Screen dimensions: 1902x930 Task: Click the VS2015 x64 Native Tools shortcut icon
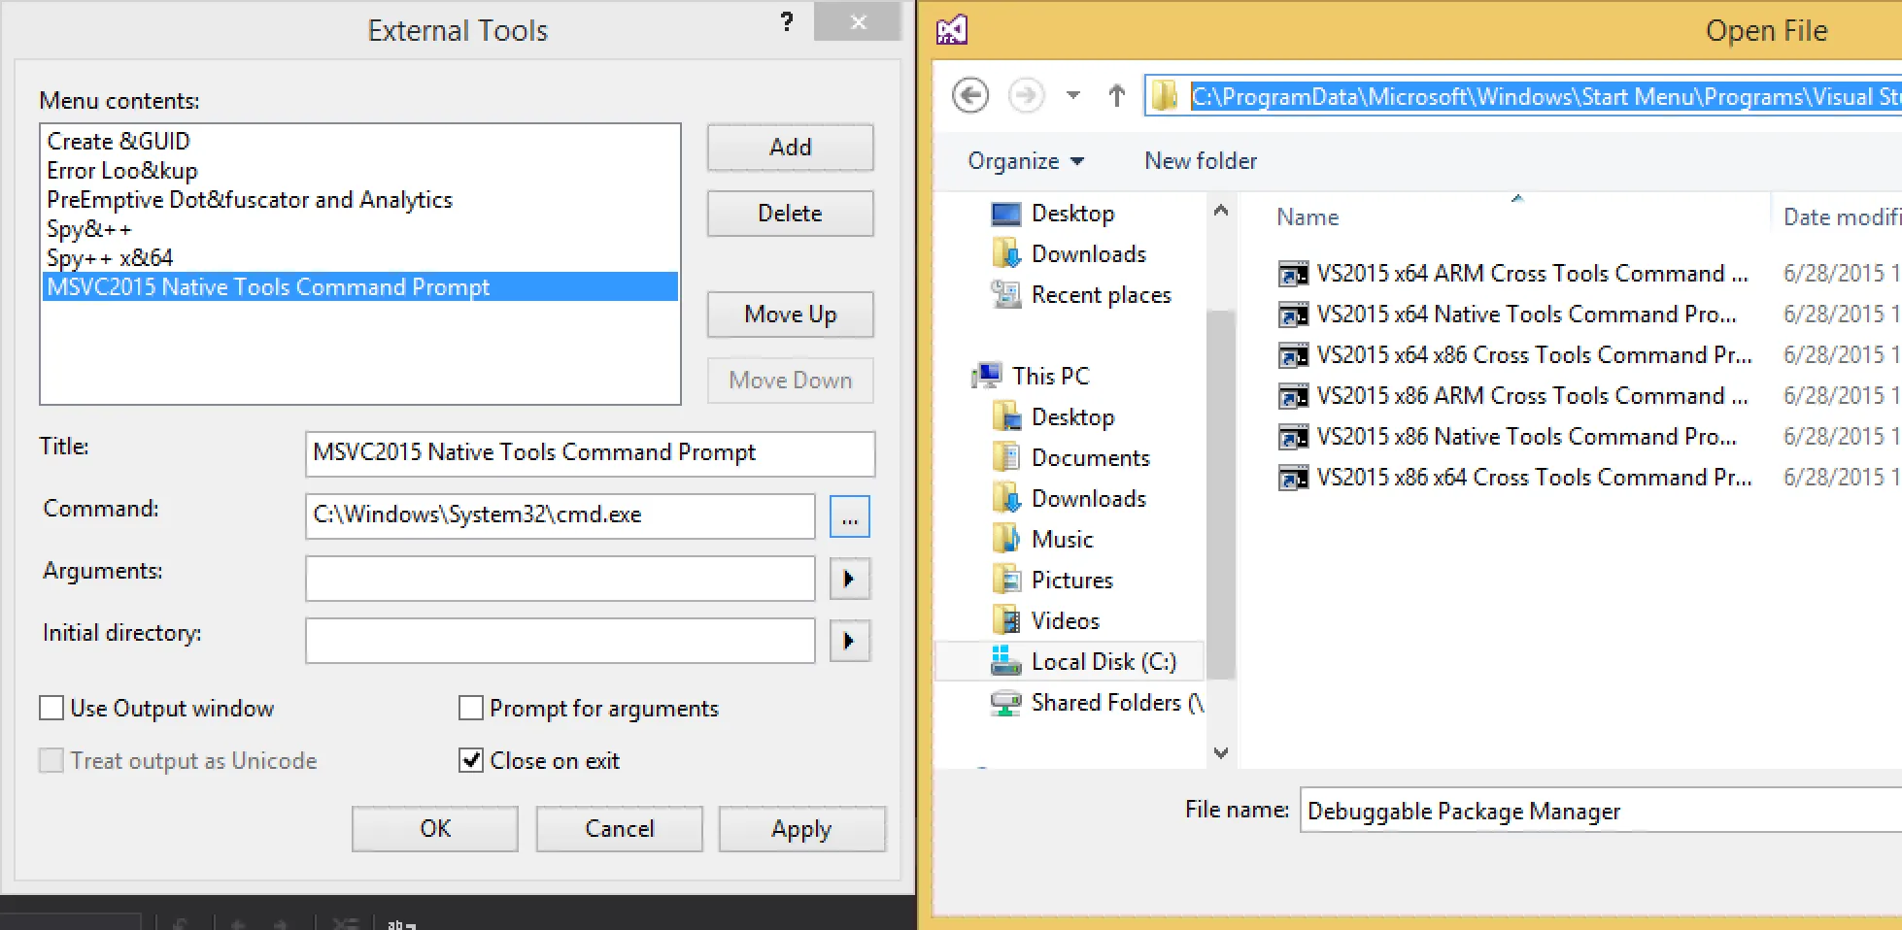click(x=1293, y=315)
